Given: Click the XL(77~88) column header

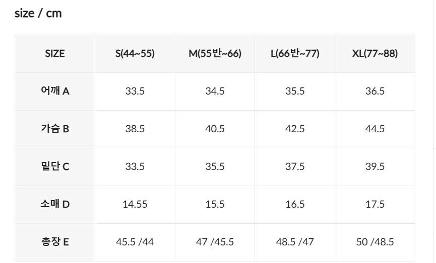Looking at the screenshot, I should click(x=375, y=53).
